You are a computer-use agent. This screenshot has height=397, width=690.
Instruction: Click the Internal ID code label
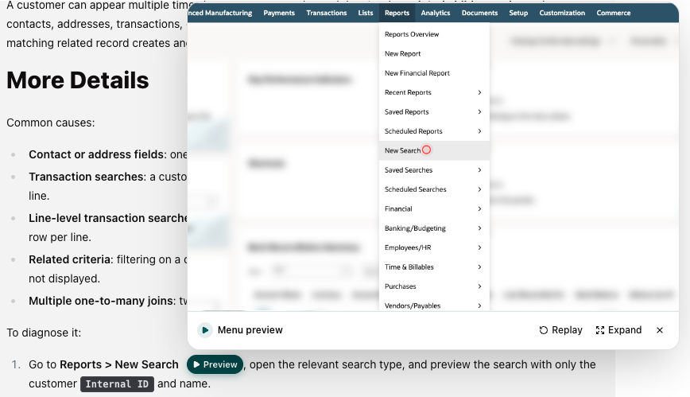point(117,383)
